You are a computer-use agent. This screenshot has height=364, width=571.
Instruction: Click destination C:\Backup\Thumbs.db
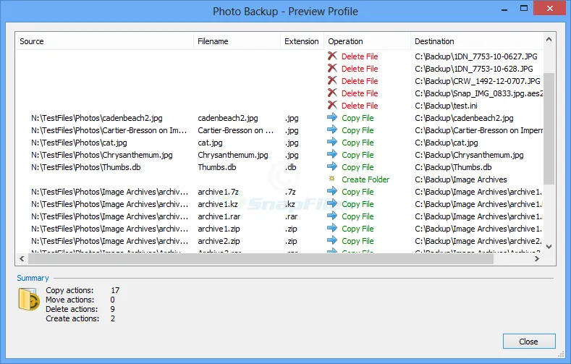pos(453,167)
